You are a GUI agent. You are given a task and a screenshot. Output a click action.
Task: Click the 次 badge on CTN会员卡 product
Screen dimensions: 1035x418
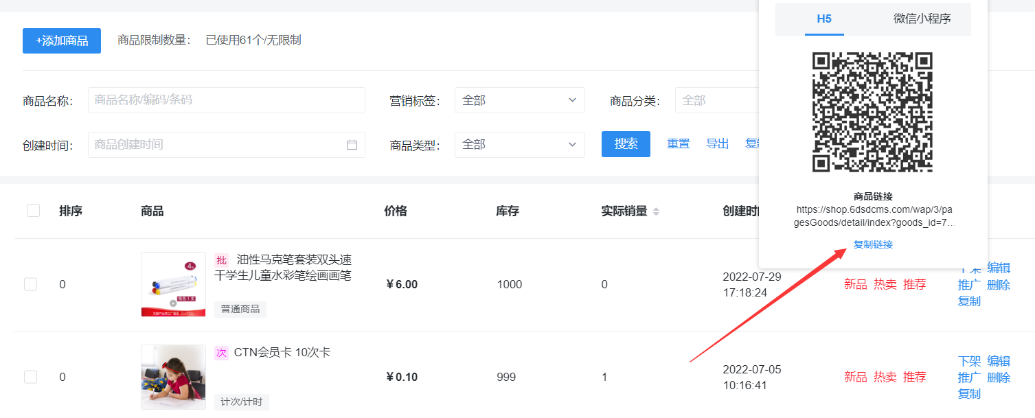[221, 353]
